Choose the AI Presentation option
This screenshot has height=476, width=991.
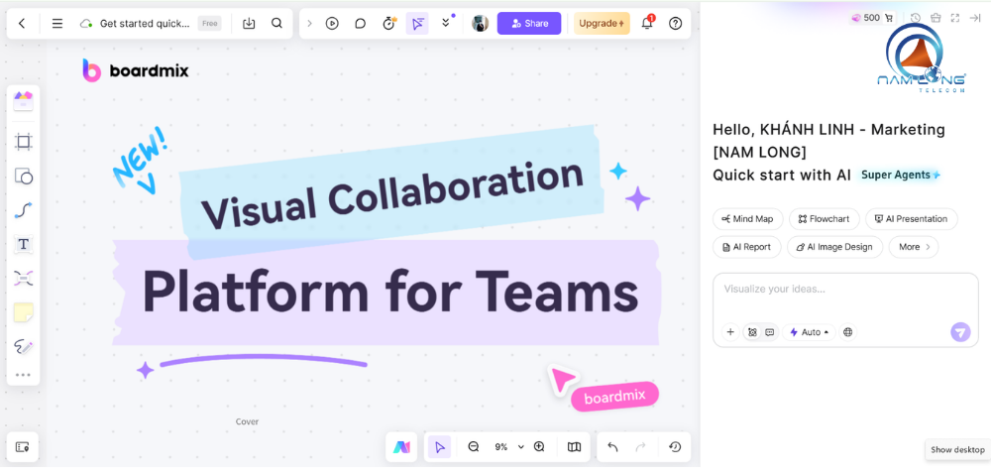(911, 219)
